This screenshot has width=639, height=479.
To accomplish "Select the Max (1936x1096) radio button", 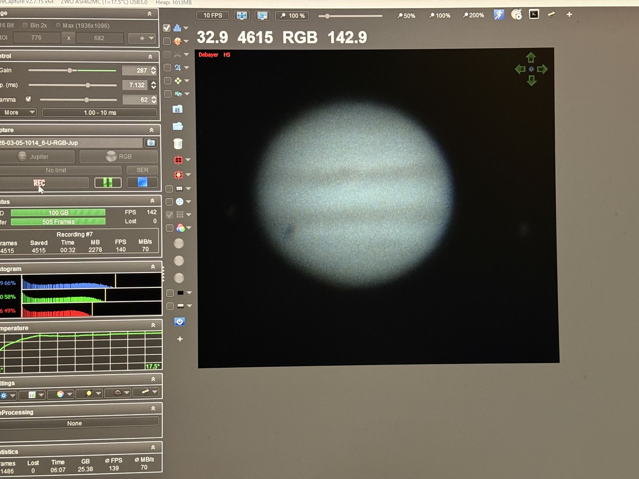I will pos(58,25).
